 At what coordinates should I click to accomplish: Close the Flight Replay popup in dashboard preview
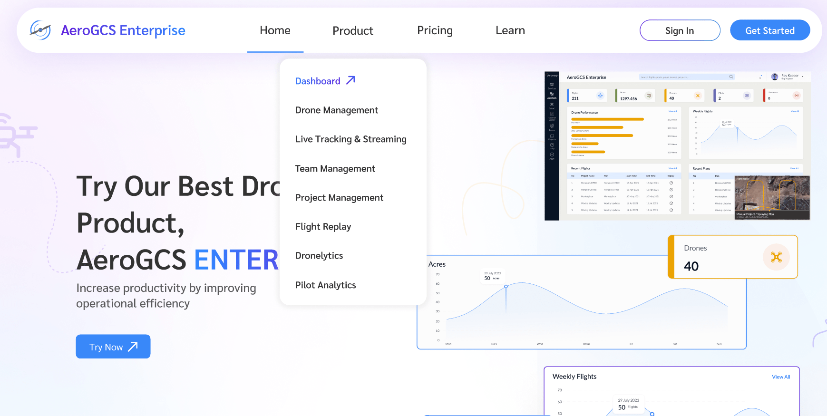coord(805,179)
